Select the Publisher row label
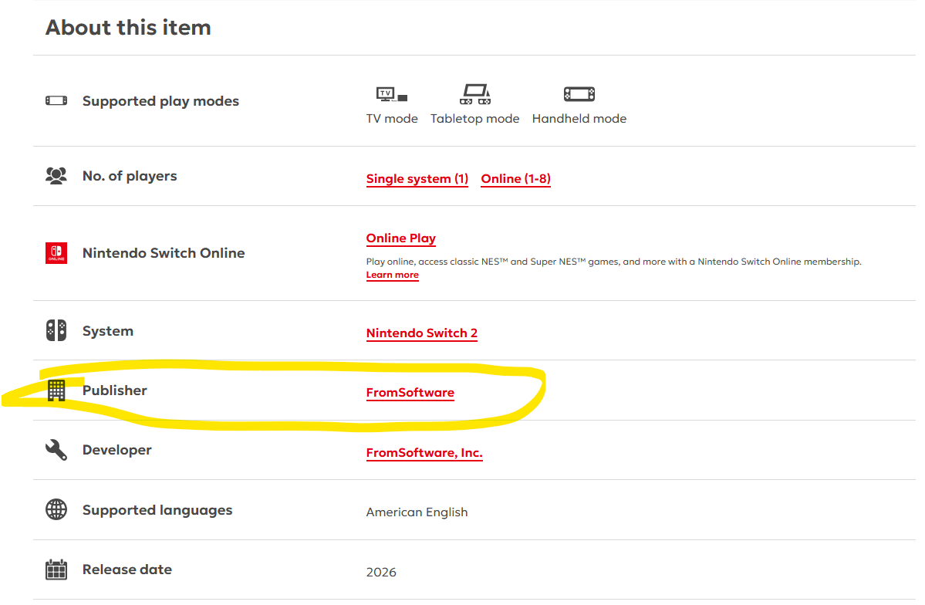 114,390
